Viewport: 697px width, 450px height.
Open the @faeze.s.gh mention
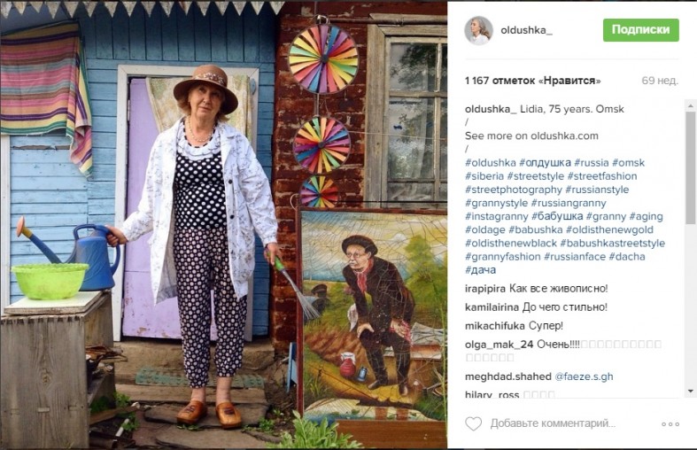[584, 376]
